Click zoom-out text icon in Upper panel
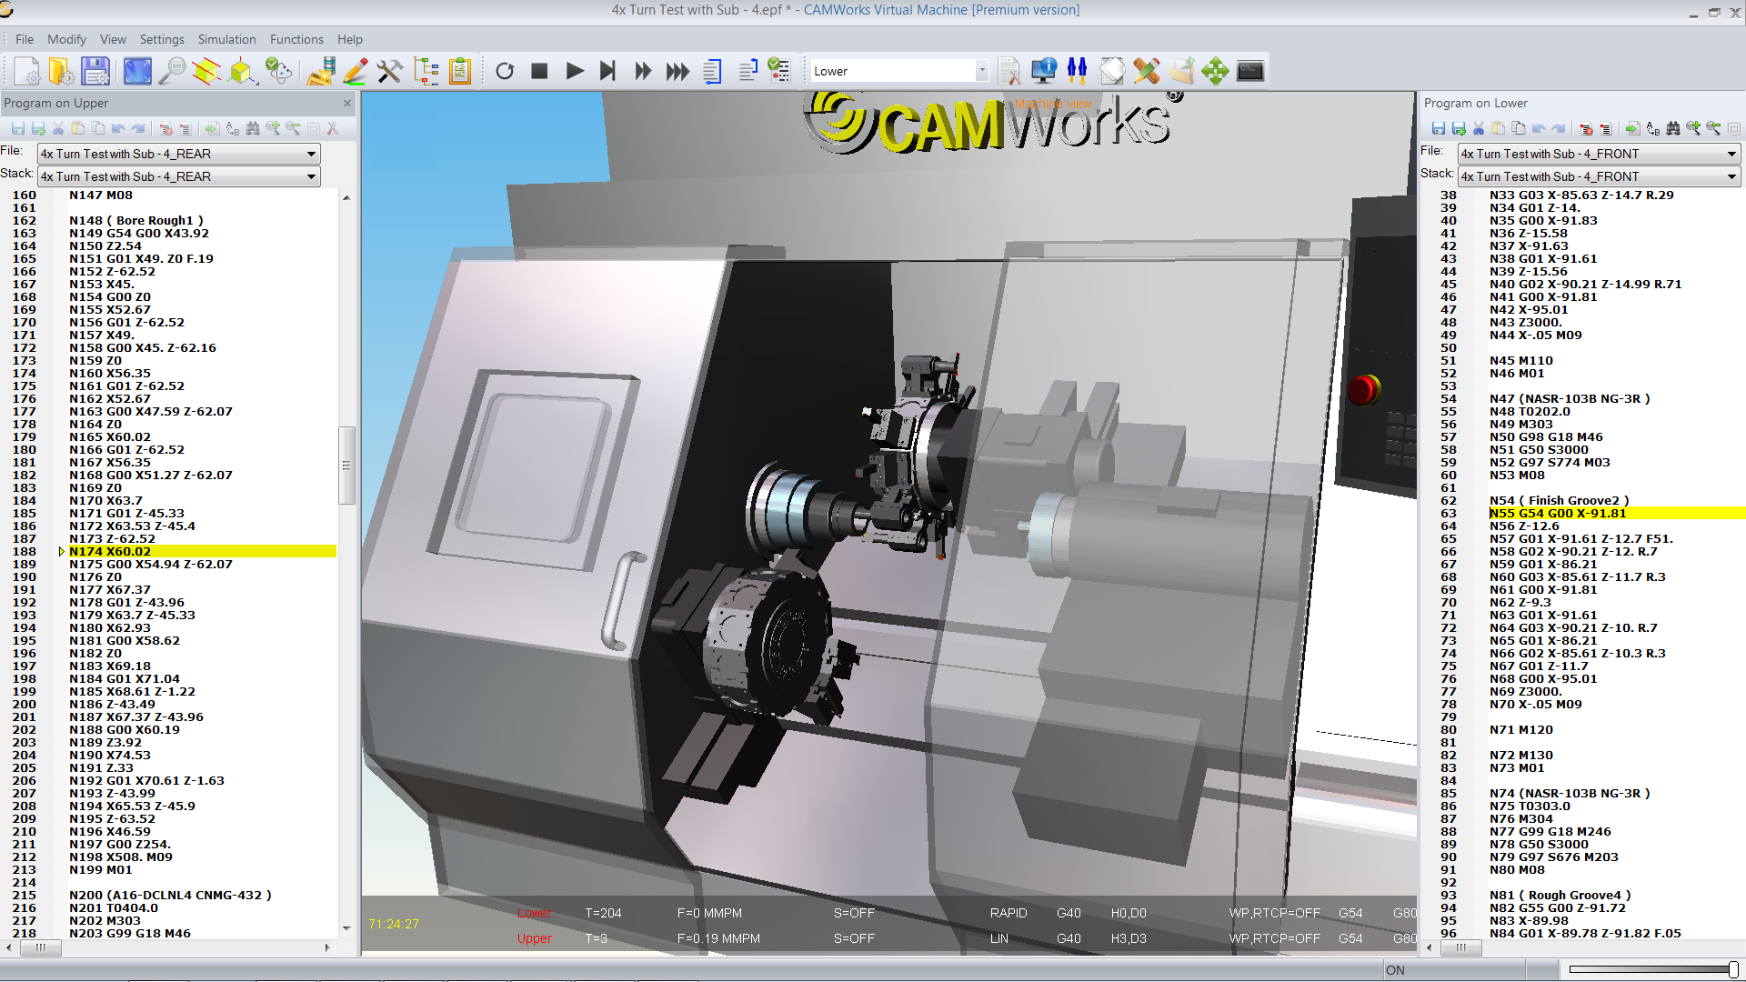This screenshot has width=1746, height=982. (x=293, y=129)
